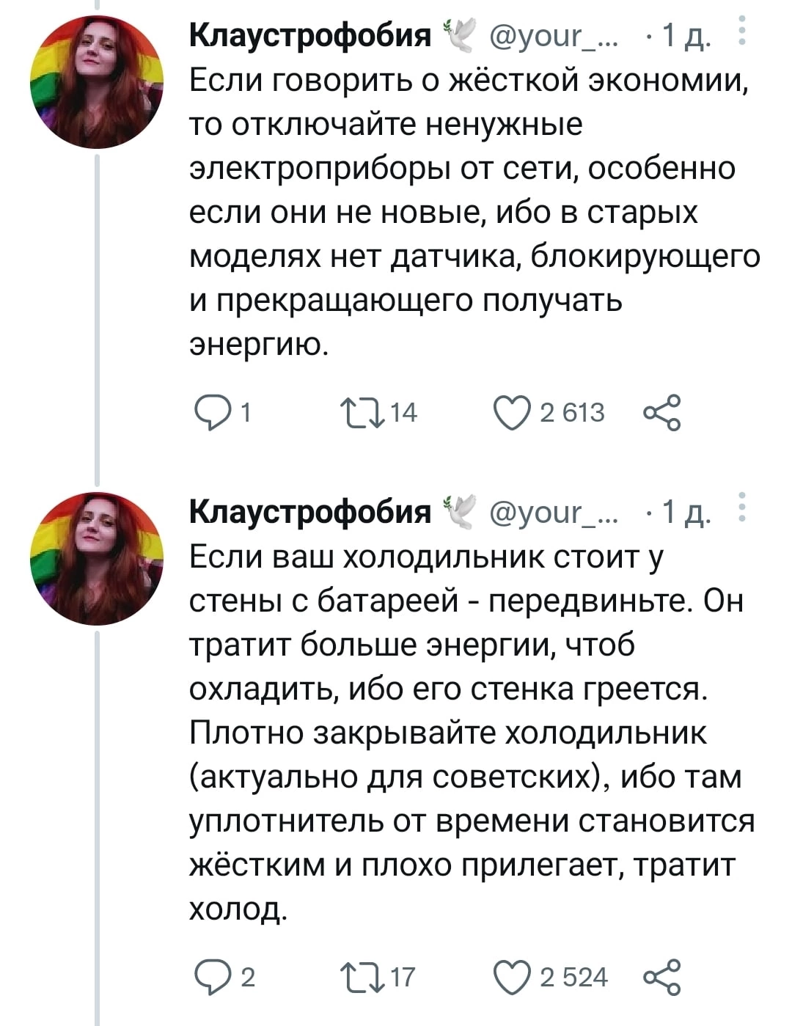
Task: Share the refrigerator tweet
Action: click(x=661, y=977)
